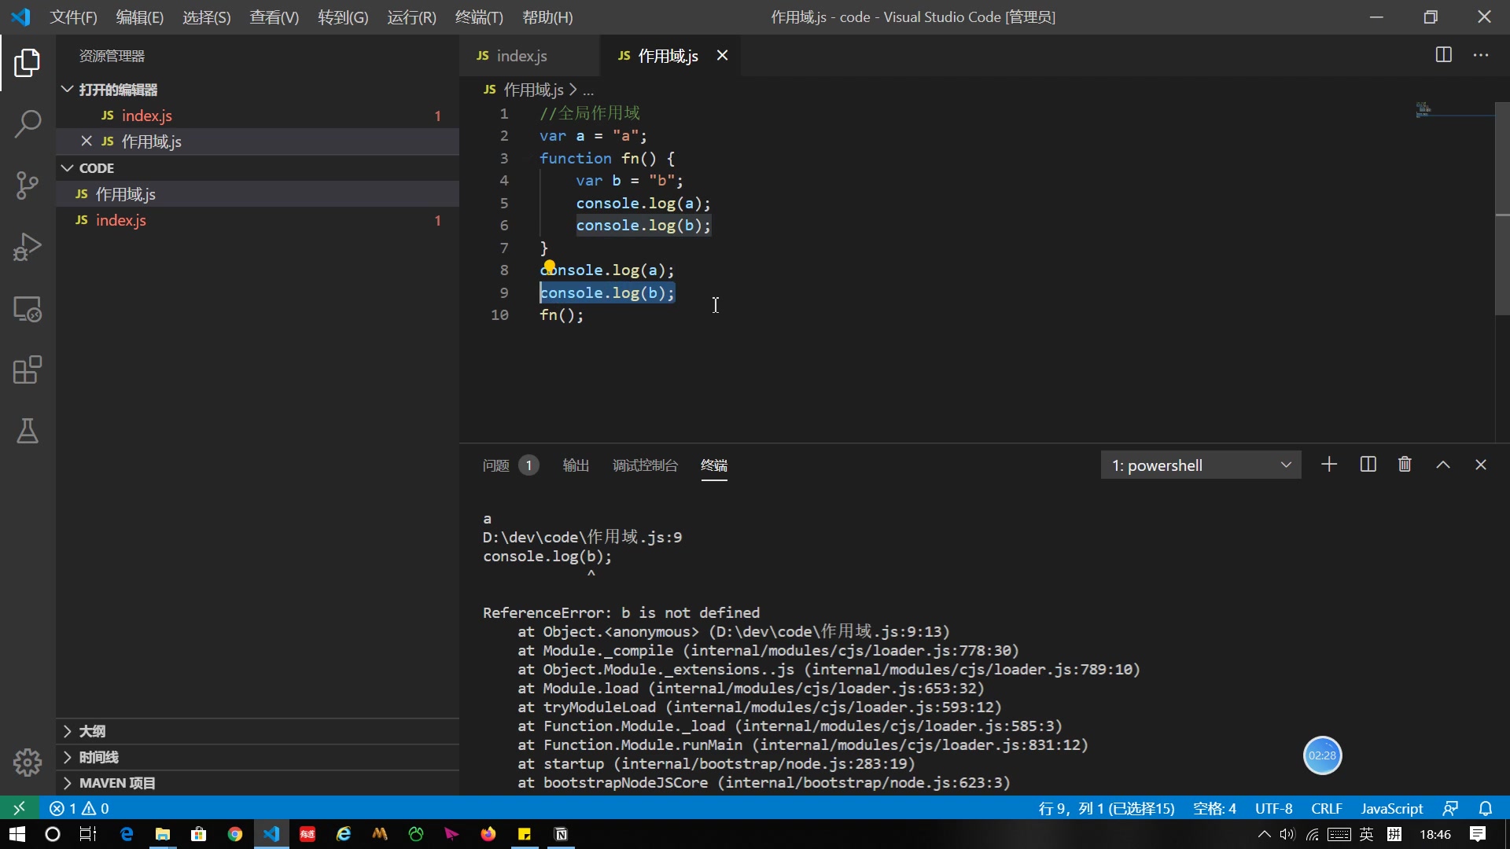Image resolution: width=1510 pixels, height=849 pixels.
Task: Open the Explorer view in activity bar
Action: coord(28,63)
